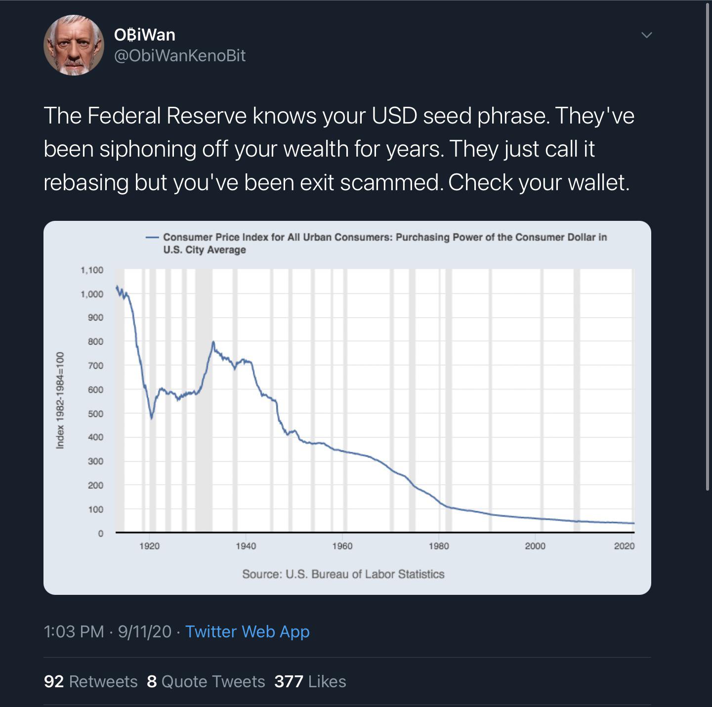Click the chart source Bureau of Labor Statistics
The height and width of the screenshot is (707, 712).
343,574
